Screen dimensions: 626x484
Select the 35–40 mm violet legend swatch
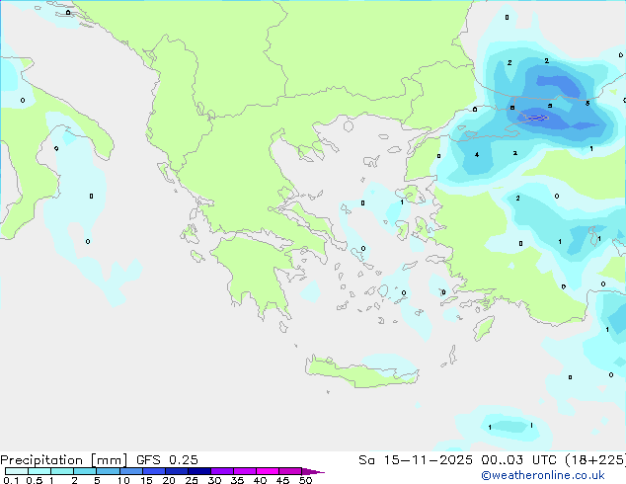[244, 471]
